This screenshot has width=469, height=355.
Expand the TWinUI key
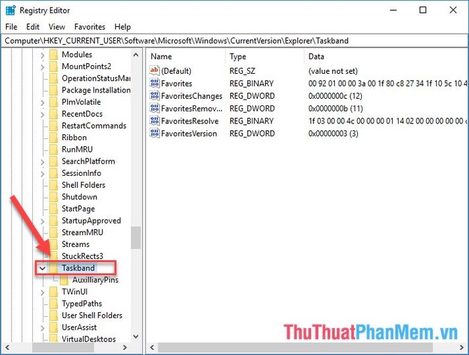(x=42, y=293)
